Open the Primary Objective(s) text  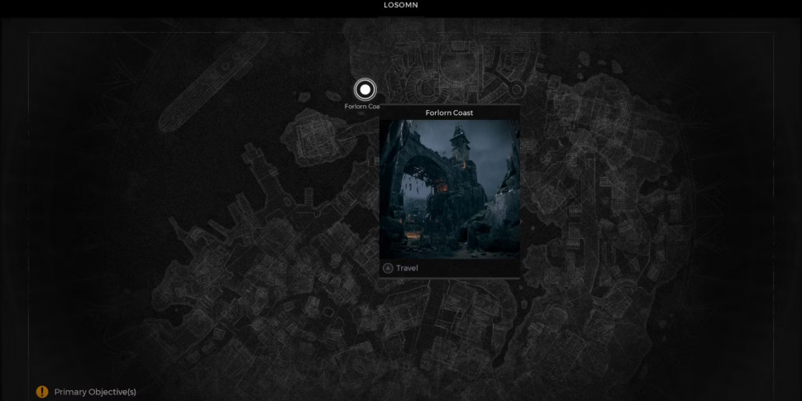[x=95, y=392]
